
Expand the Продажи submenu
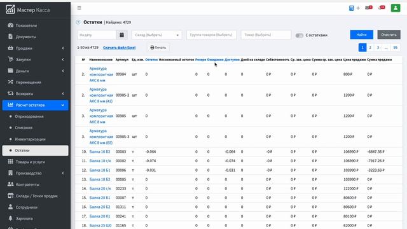[x=36, y=48]
